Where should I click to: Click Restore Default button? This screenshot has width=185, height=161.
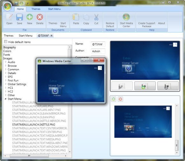110,25
